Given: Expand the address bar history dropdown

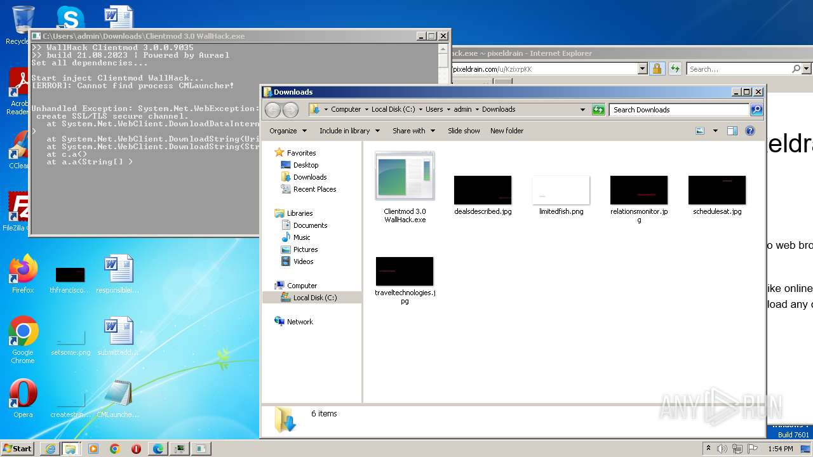Looking at the screenshot, I should [582, 110].
